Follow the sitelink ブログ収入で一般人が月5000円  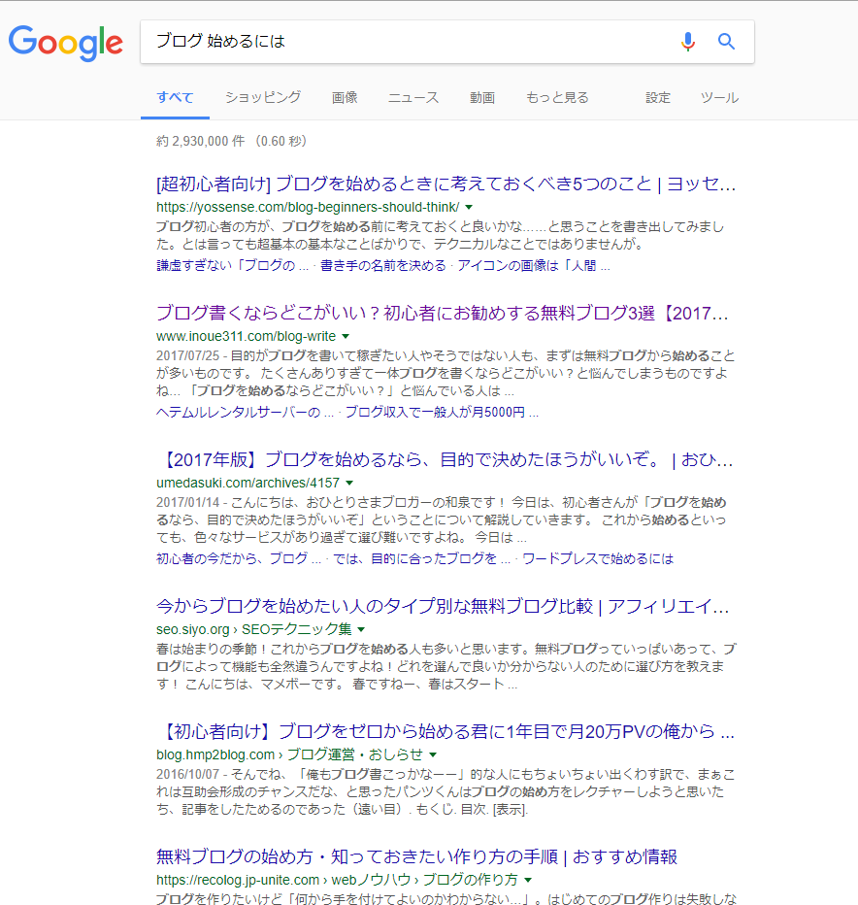(442, 412)
